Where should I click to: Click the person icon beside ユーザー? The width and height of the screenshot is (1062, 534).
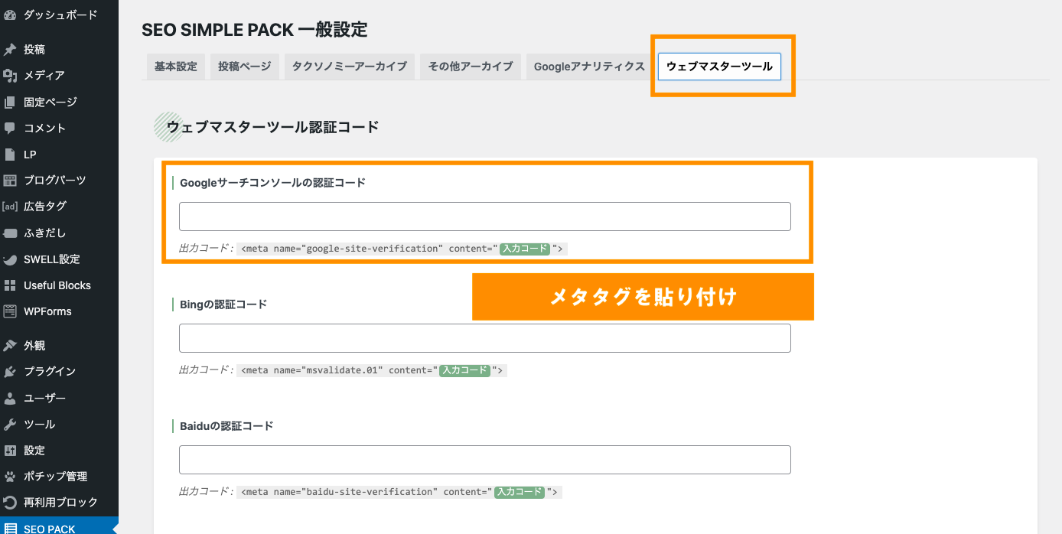click(10, 398)
